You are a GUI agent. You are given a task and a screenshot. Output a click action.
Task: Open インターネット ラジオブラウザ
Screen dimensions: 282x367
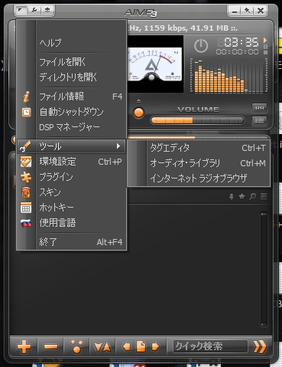(x=199, y=178)
